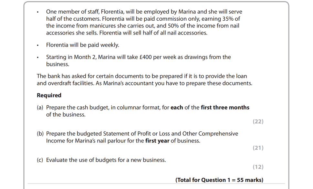Screen dimensions: 313x189
Task: Click the '(b)' question label
Action: tap(40, 133)
